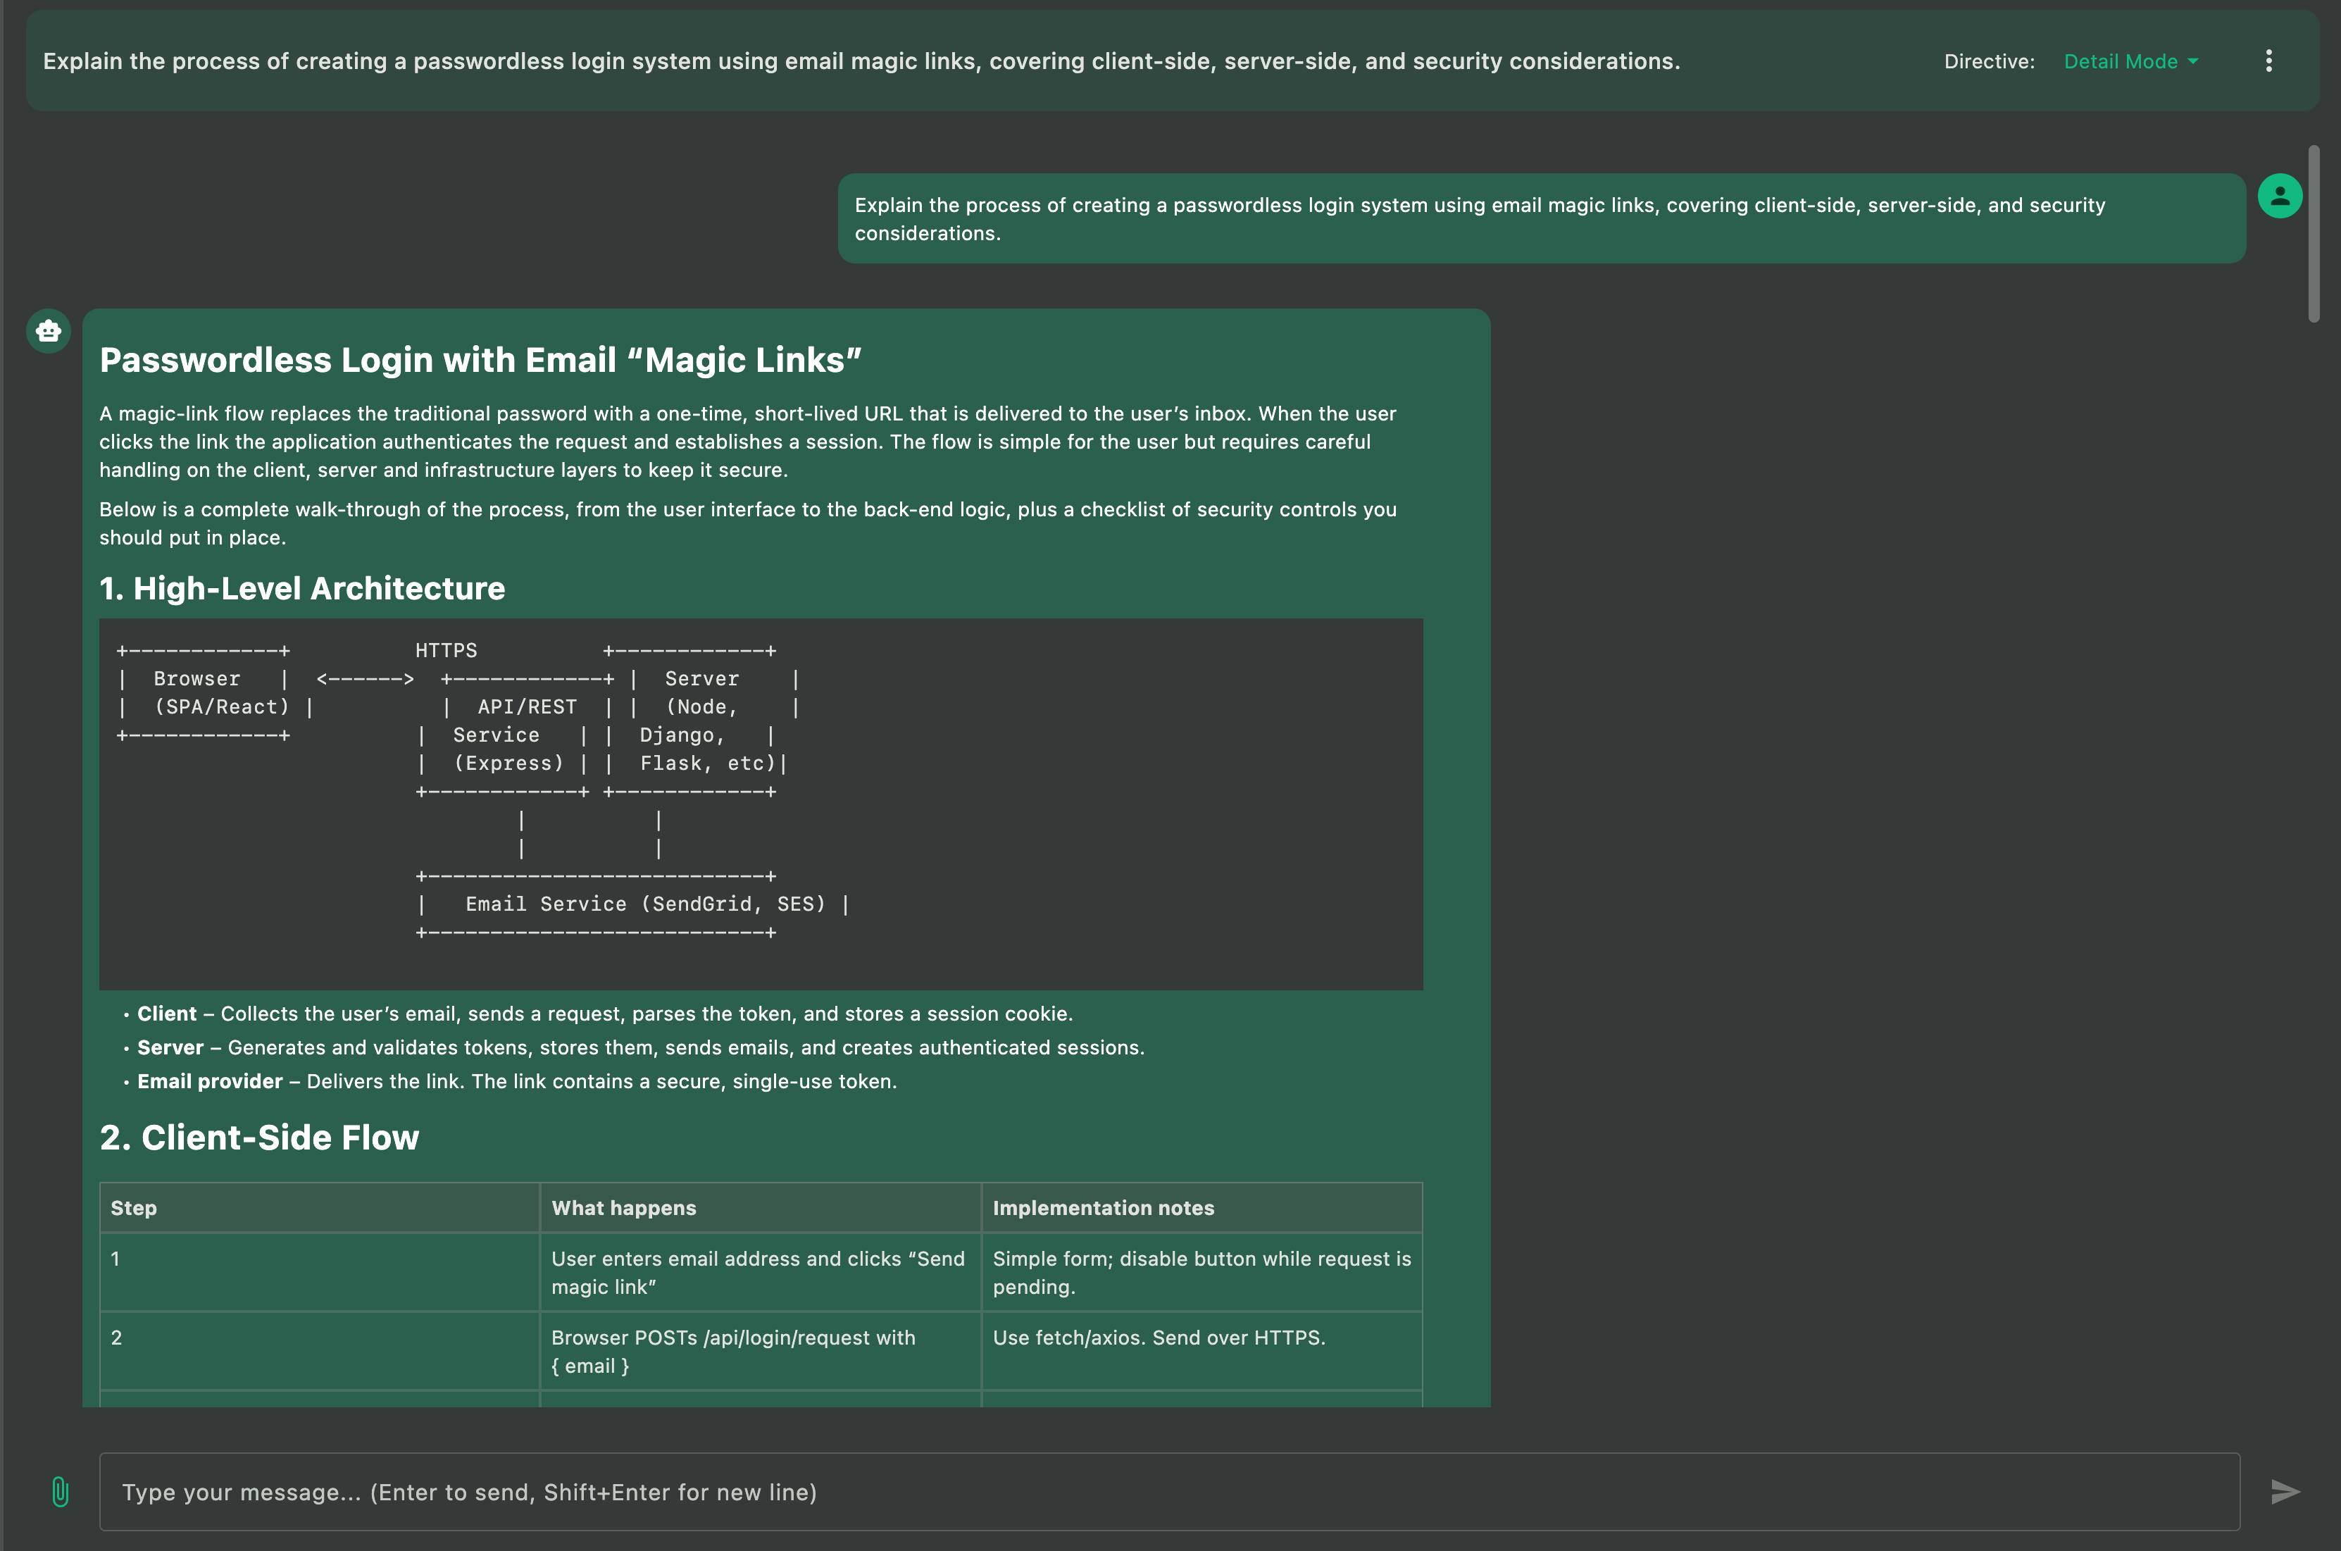Click the user's message bubble

1540,218
